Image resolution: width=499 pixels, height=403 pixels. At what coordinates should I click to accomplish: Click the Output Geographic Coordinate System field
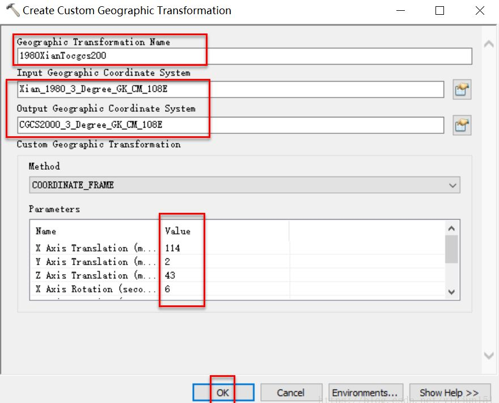(x=230, y=125)
